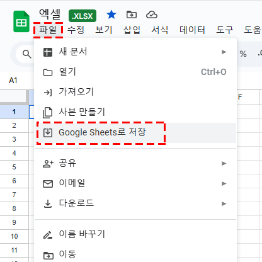This screenshot has height=262, width=262.
Task: Click the move-to-folder icon beside the title
Action: [132, 15]
